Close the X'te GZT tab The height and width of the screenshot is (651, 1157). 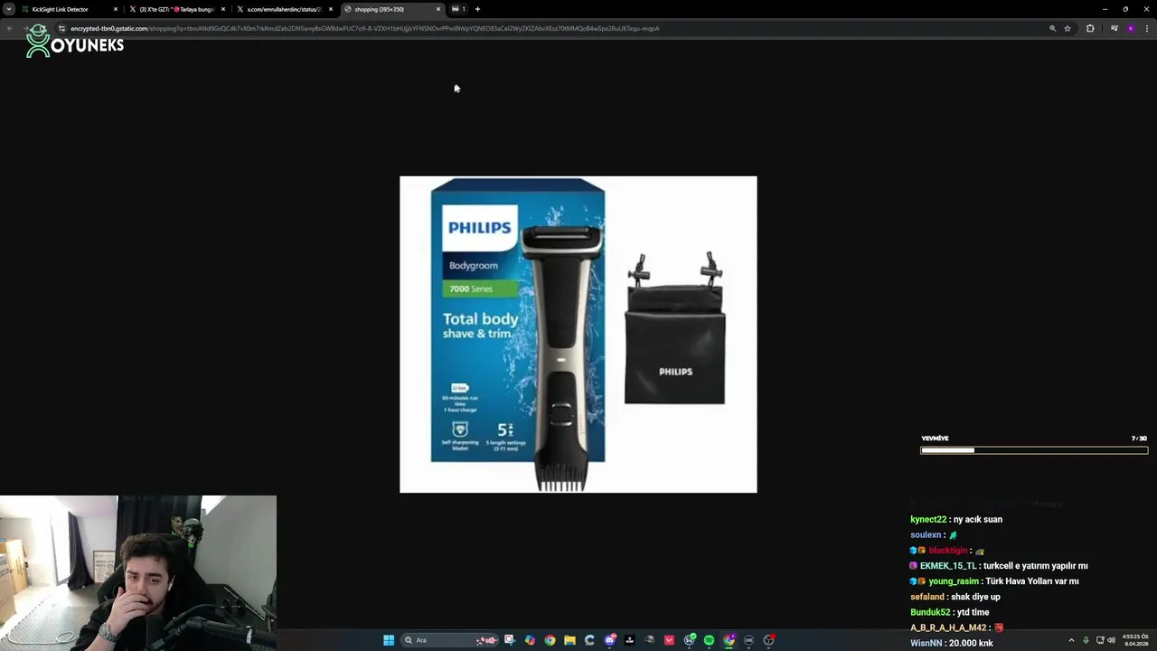pyautogui.click(x=223, y=9)
